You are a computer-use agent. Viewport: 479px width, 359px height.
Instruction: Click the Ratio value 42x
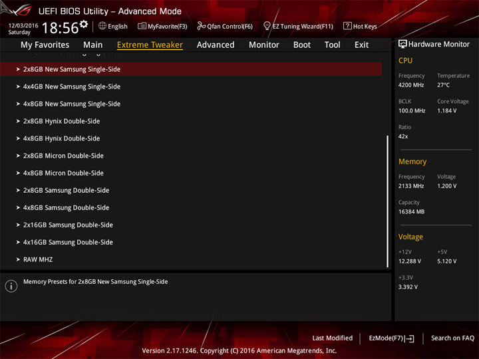point(403,136)
